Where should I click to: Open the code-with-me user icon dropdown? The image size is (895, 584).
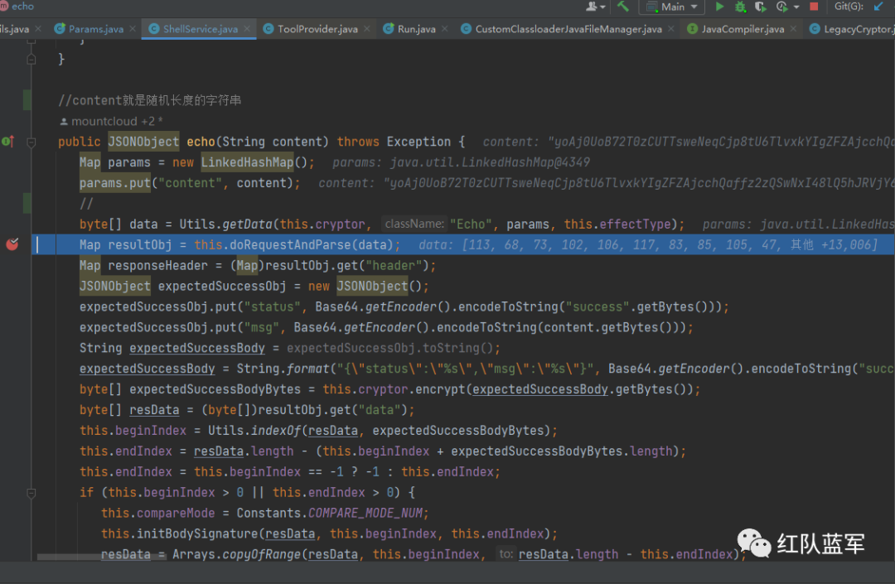tap(595, 7)
